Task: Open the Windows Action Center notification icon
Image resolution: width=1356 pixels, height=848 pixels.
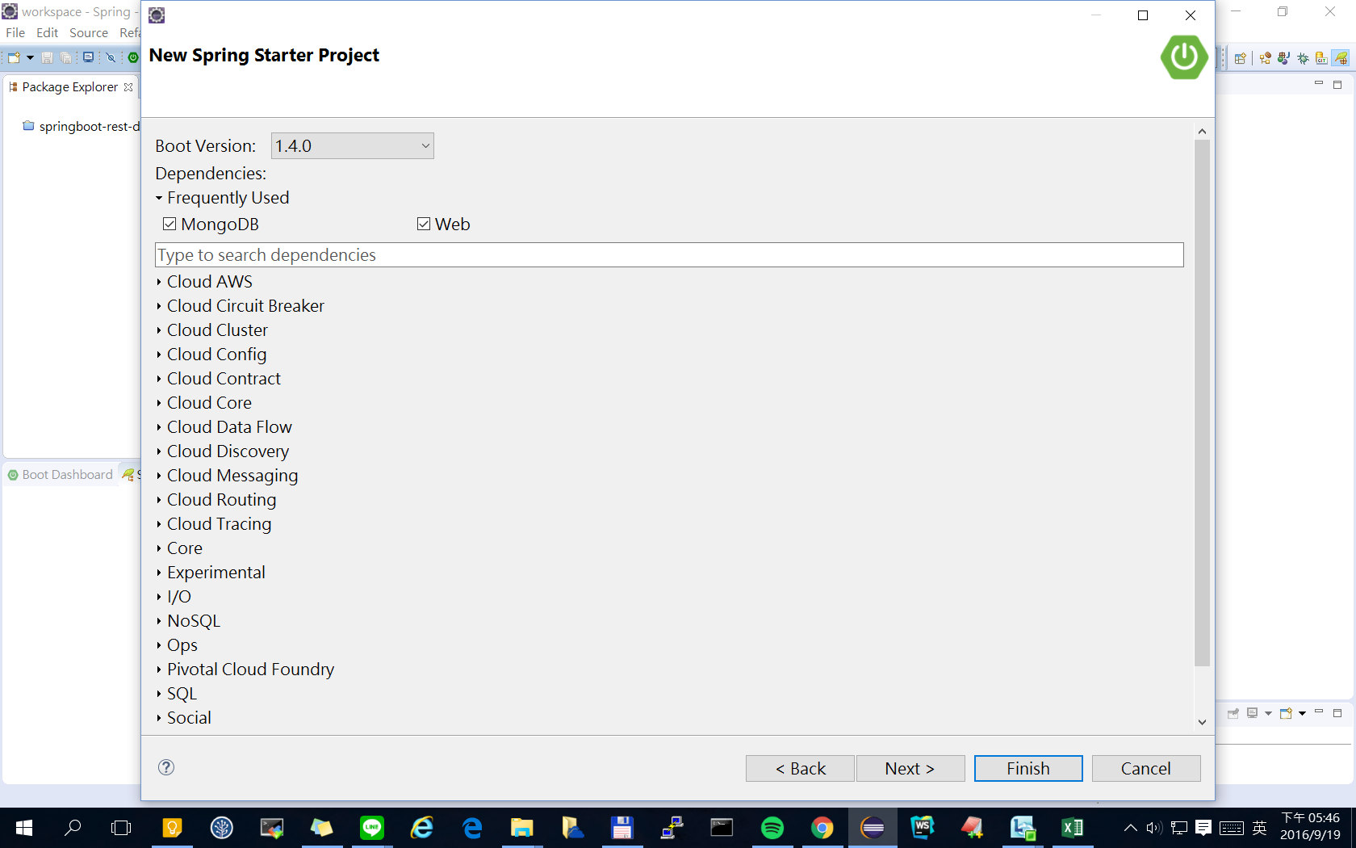Action: (x=1203, y=828)
